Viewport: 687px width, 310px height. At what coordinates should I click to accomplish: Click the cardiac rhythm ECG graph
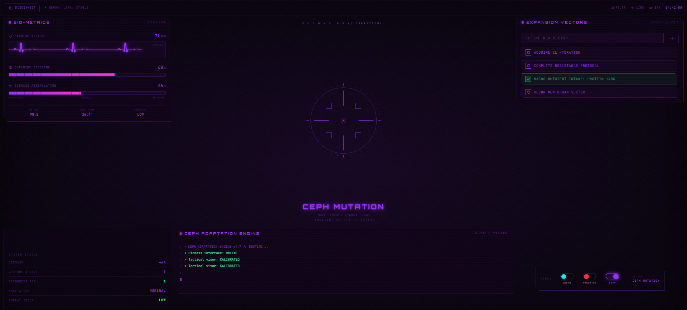point(87,50)
